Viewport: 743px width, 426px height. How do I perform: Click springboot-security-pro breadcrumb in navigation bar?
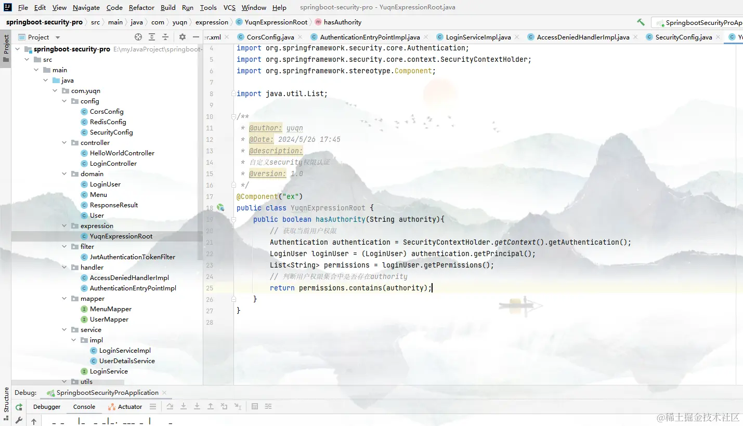tap(44, 22)
